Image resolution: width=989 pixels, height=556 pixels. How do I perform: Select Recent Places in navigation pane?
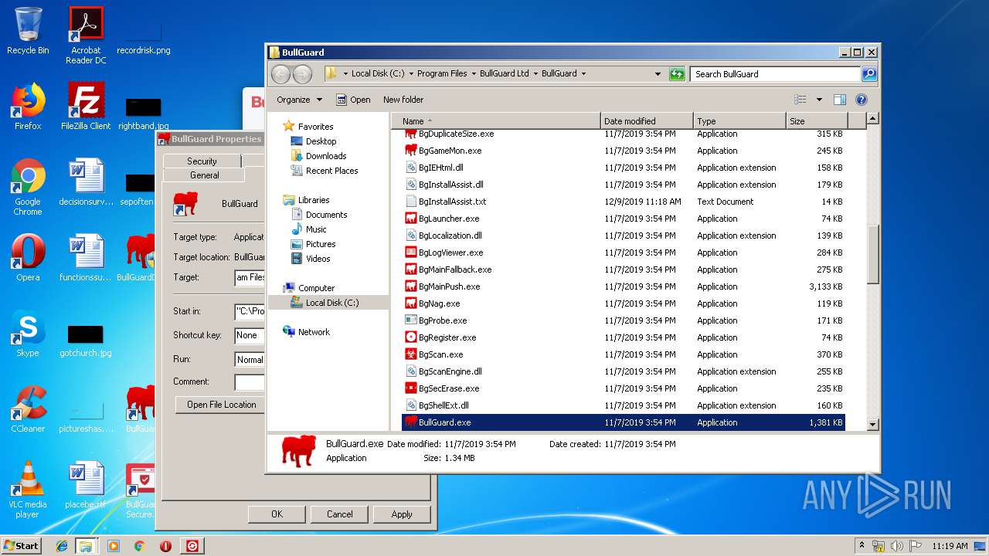[324, 171]
